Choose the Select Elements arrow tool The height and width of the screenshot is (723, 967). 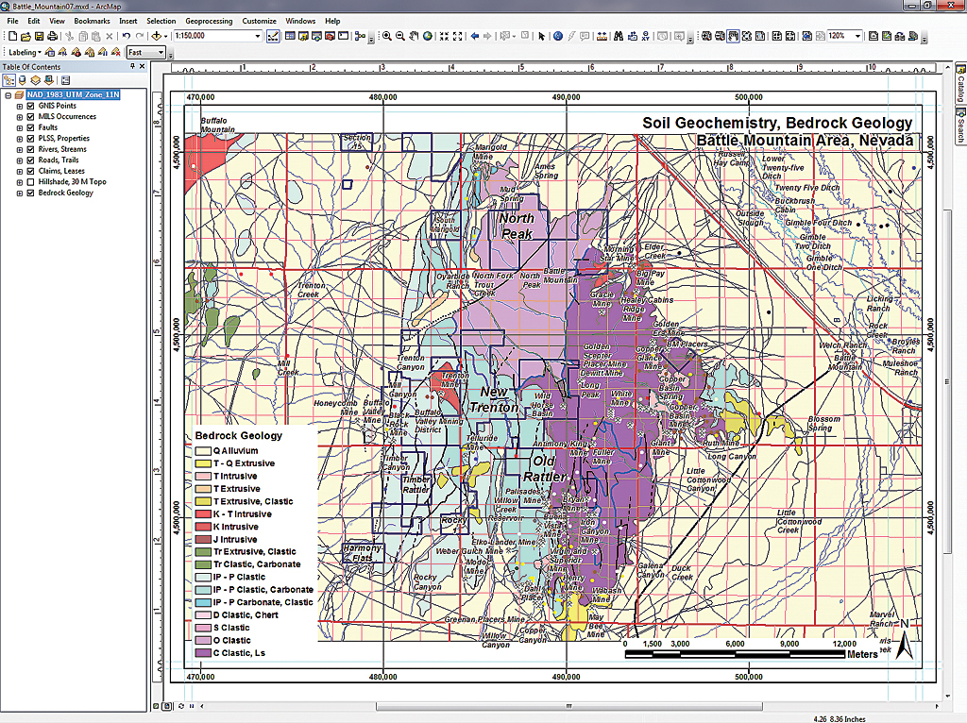point(541,37)
